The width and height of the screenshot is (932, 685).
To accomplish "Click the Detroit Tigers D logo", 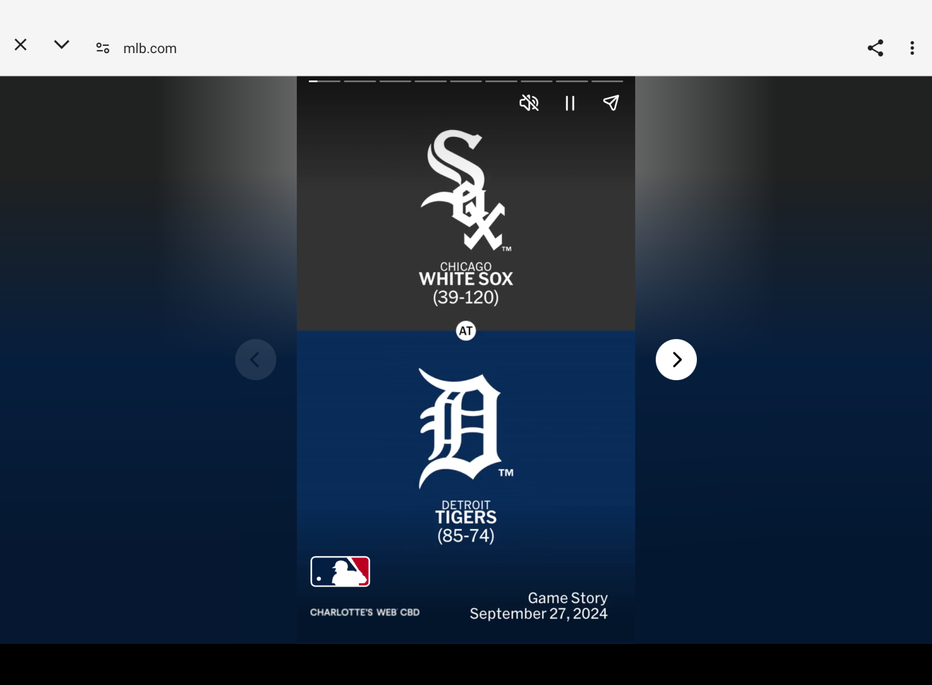I will [x=465, y=428].
